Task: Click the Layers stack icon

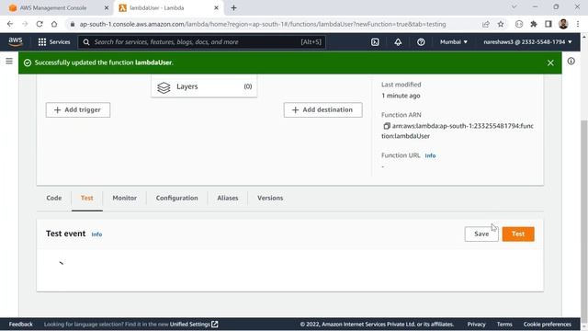Action: click(164, 87)
